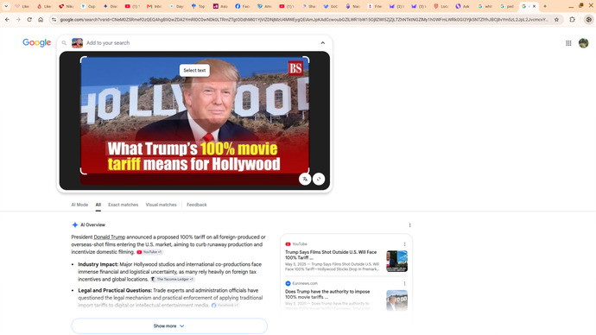Viewport: 596px width, 335px height.
Task: Click the YouTube result video thumbnail
Action: pos(396,261)
